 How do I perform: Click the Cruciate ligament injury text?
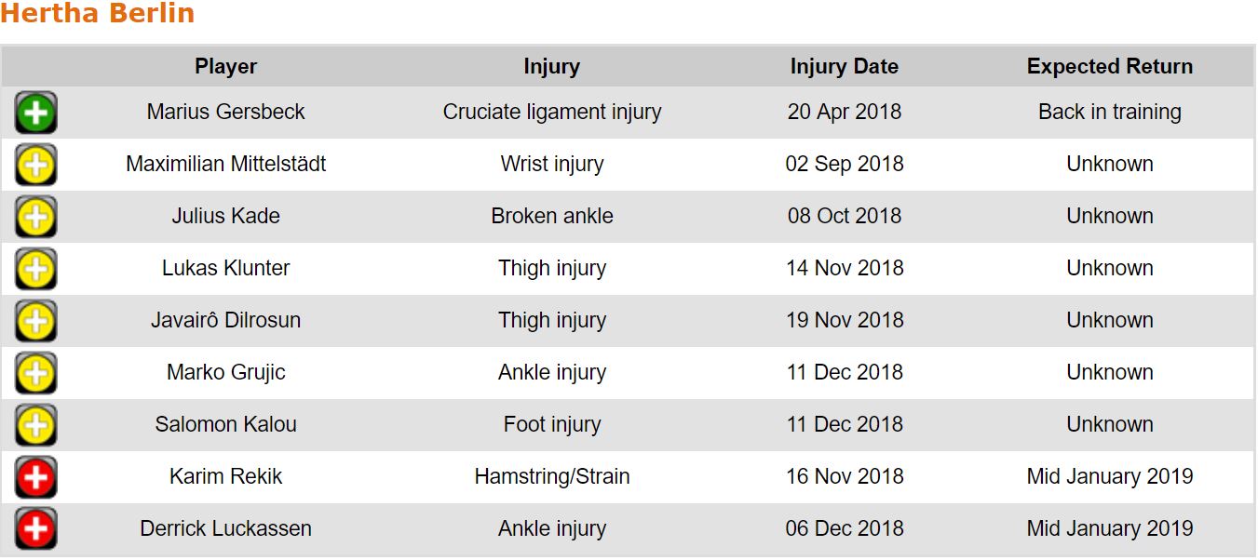[551, 113]
